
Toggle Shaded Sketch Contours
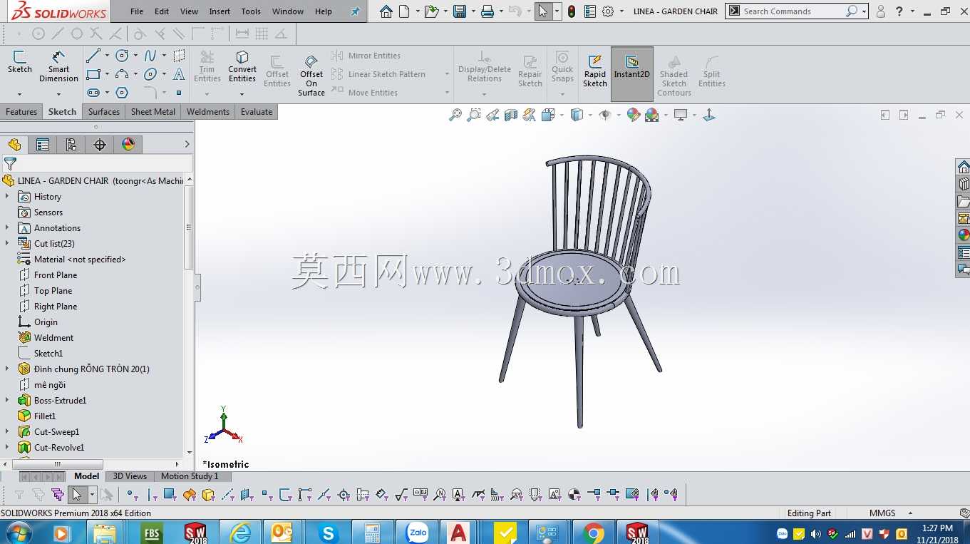click(674, 74)
